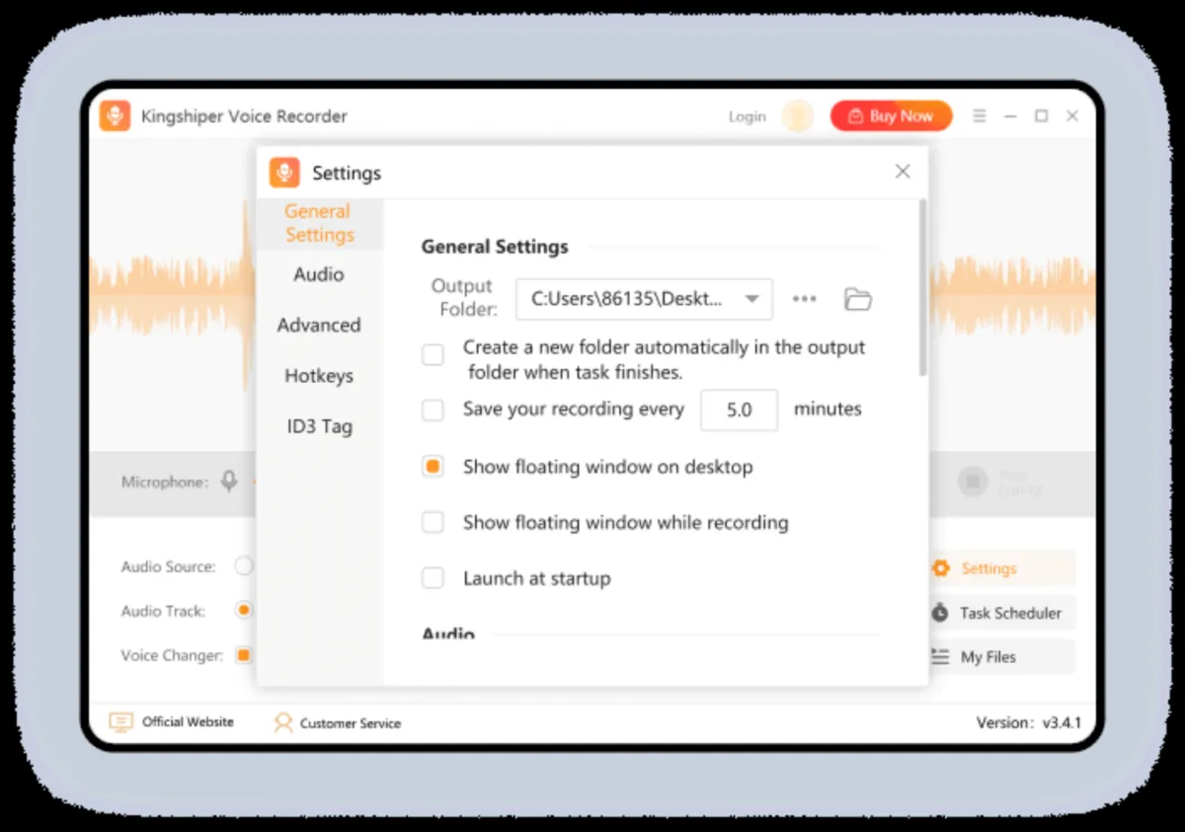
Task: Click the three-dots browse button
Action: pyautogui.click(x=805, y=299)
